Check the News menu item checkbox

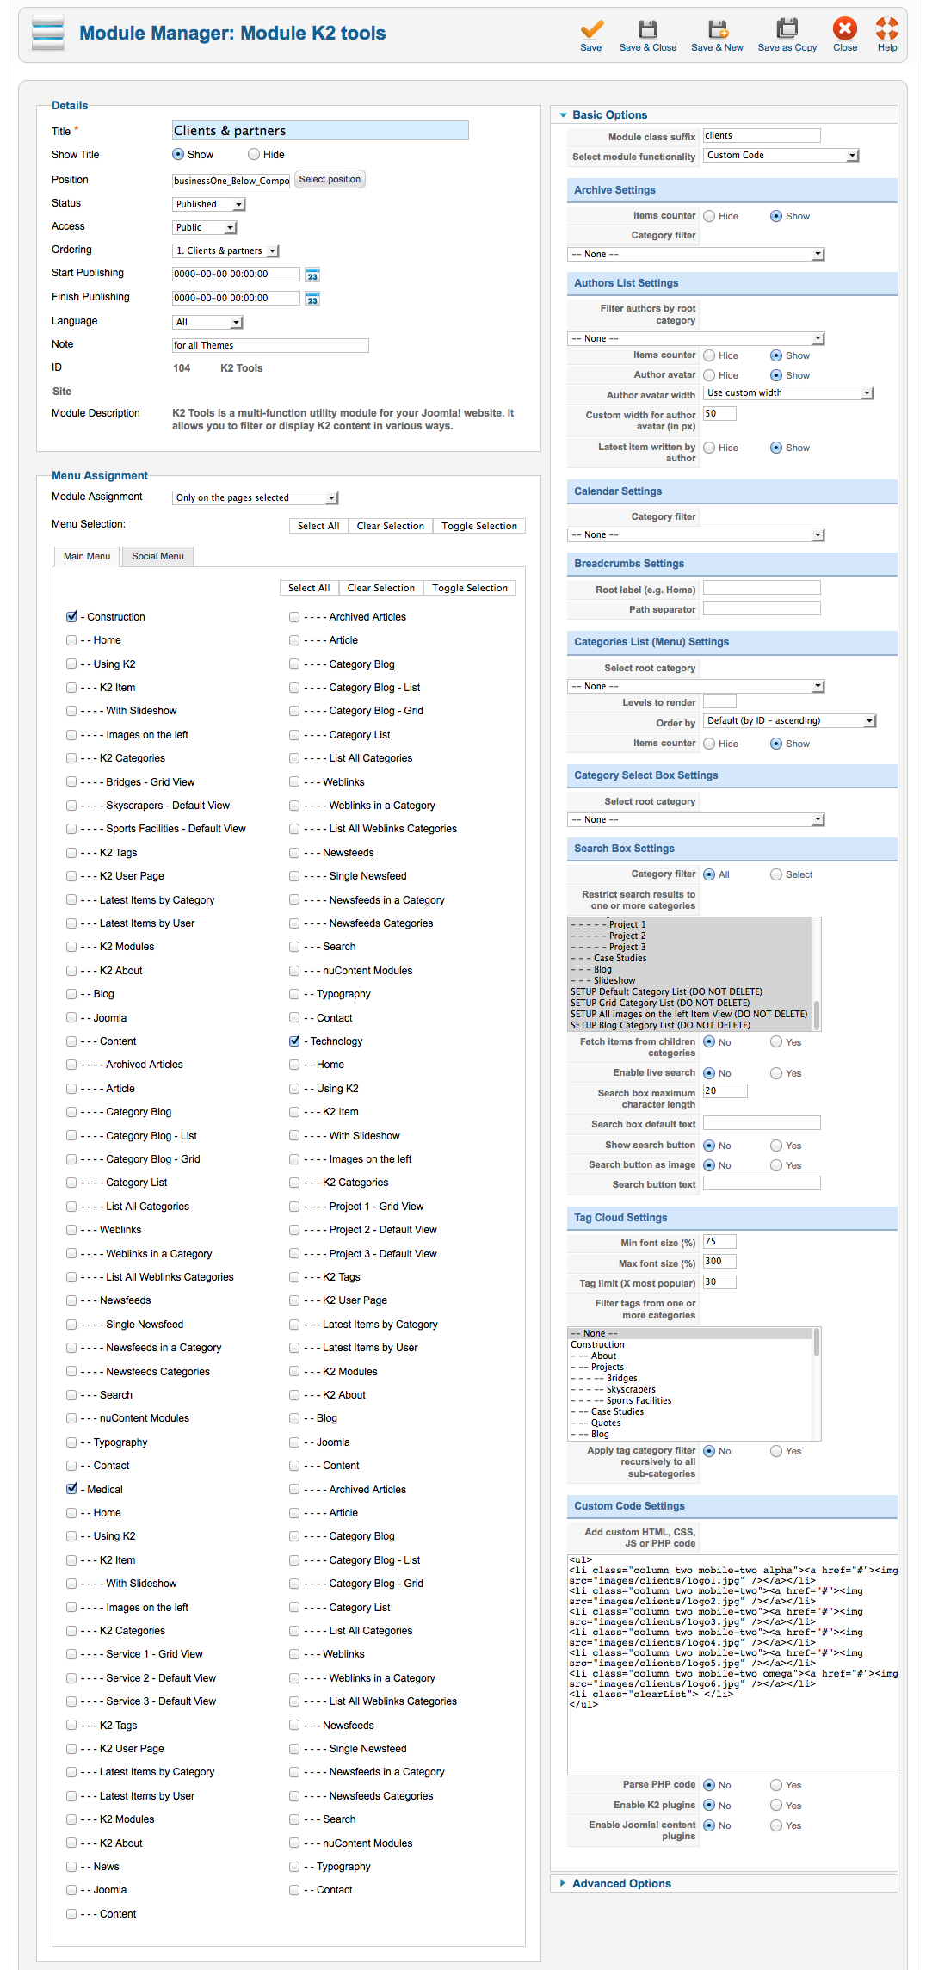71,1867
